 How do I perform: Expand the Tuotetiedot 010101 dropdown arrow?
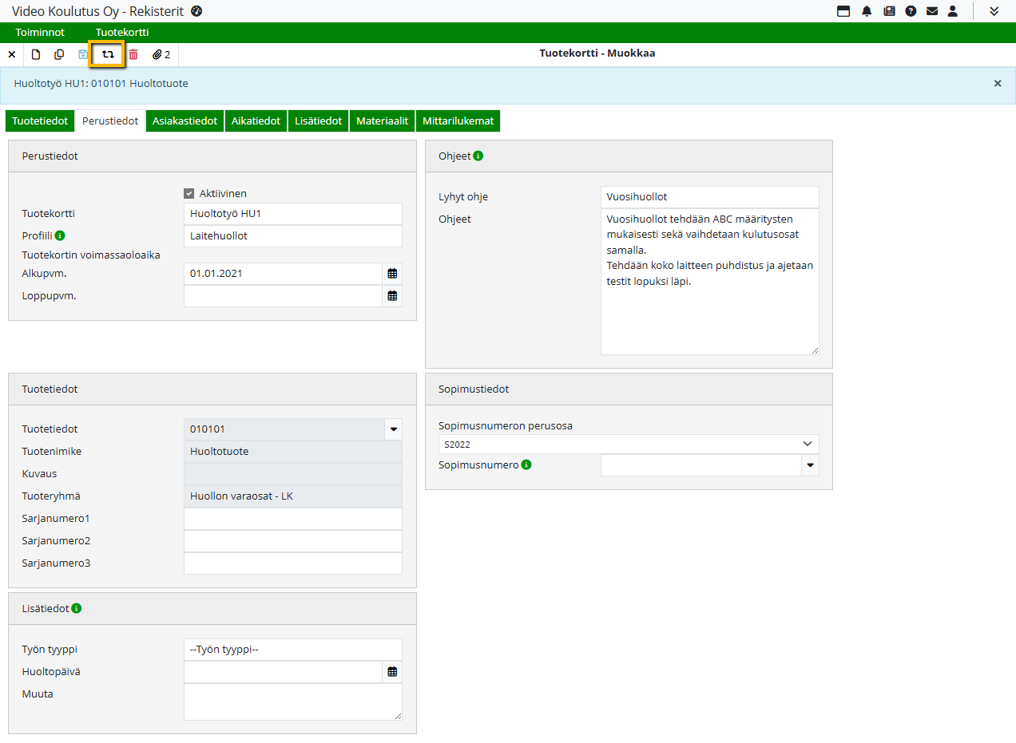pyautogui.click(x=393, y=429)
